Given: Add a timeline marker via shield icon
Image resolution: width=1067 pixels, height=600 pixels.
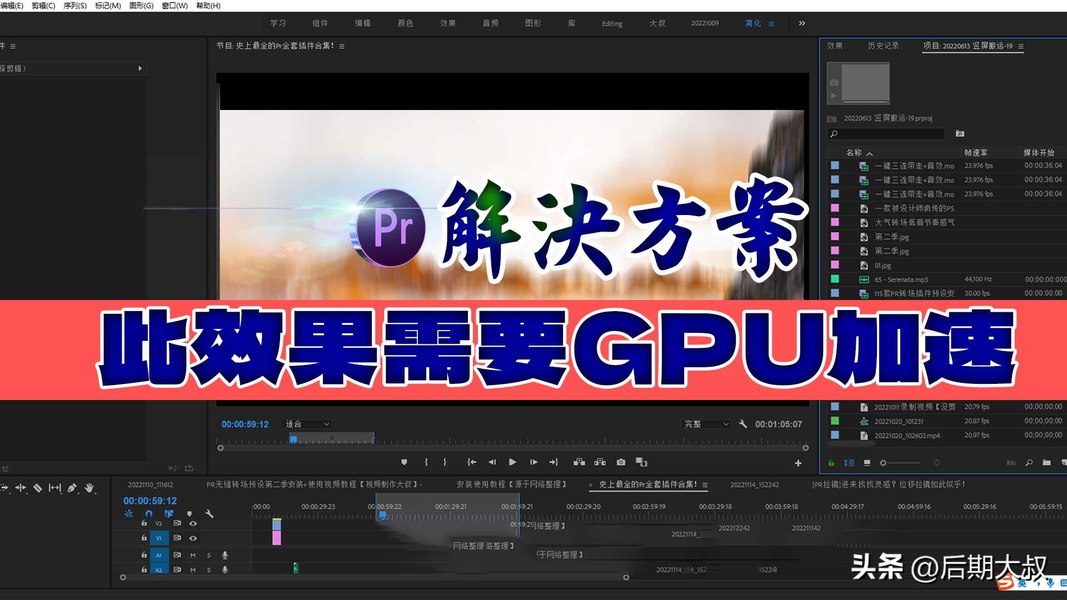Looking at the screenshot, I should tap(190, 514).
